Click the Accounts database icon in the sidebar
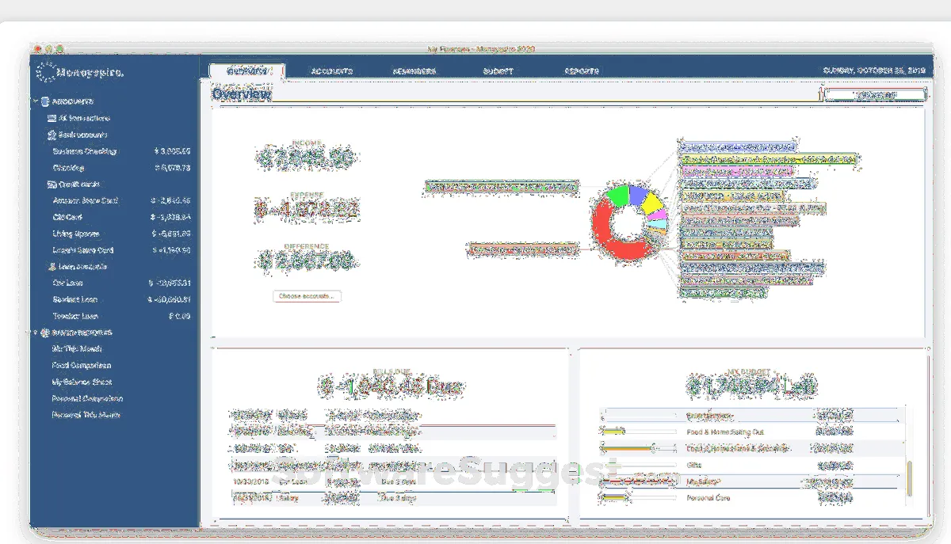 [x=45, y=101]
